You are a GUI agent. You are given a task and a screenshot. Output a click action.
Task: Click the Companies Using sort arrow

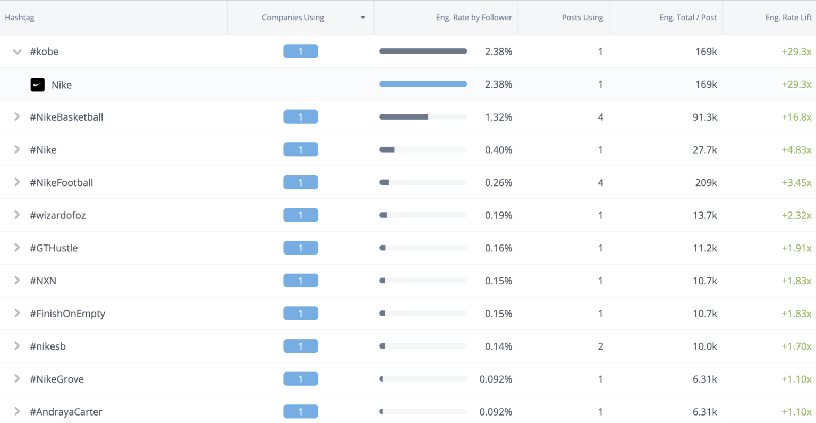[363, 18]
